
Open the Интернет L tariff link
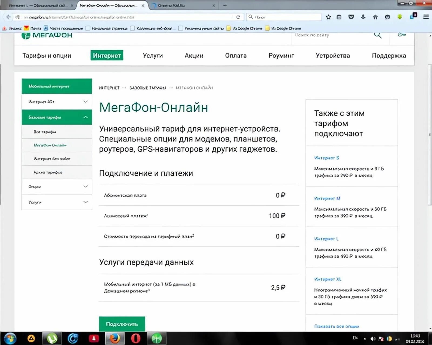click(x=326, y=239)
